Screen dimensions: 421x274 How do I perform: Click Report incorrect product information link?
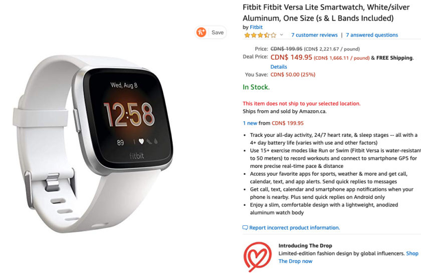[295, 227]
